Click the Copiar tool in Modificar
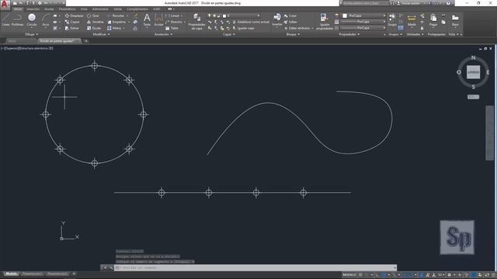 (72, 22)
